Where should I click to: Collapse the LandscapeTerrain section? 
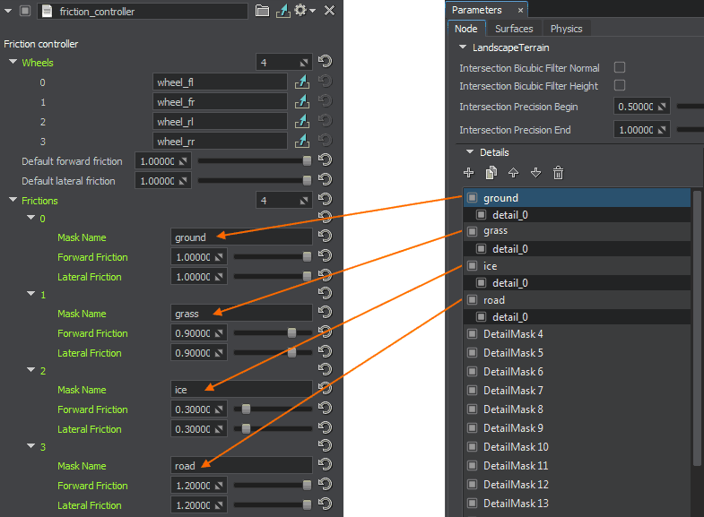463,47
